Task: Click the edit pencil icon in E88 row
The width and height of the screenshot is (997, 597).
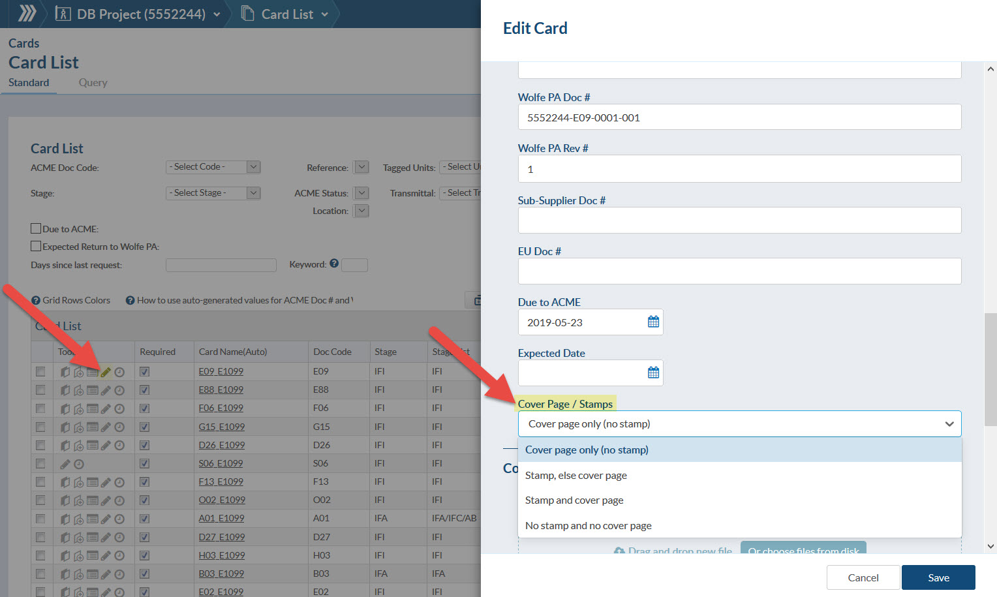Action: [106, 390]
